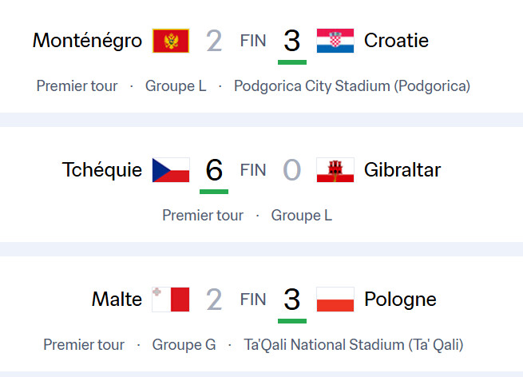Viewport: 523px width, 377px height.
Task: Open the Pologne team name
Action: 400,300
